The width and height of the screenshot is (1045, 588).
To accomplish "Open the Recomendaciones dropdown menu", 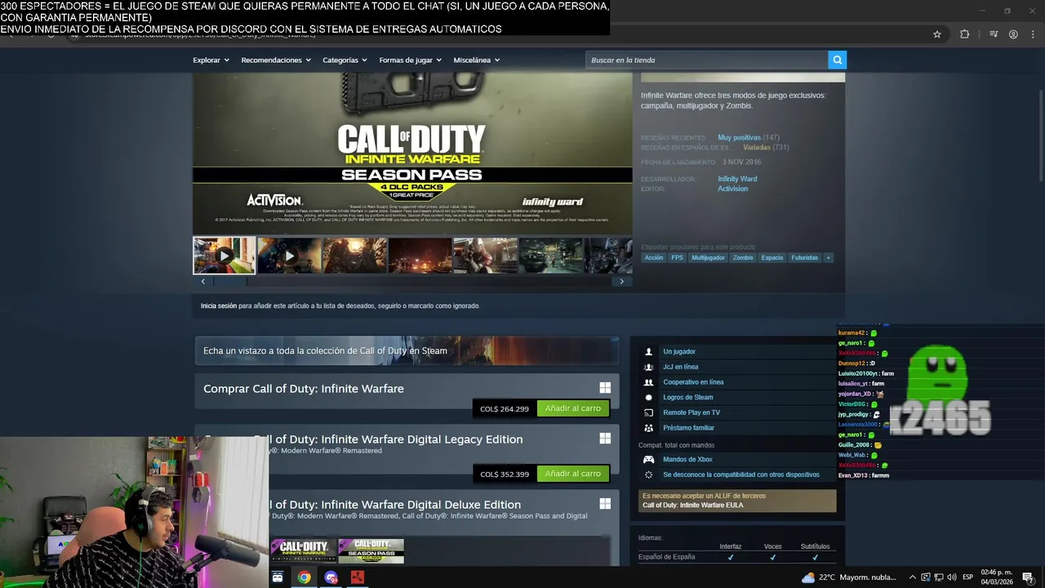I will pos(276,60).
